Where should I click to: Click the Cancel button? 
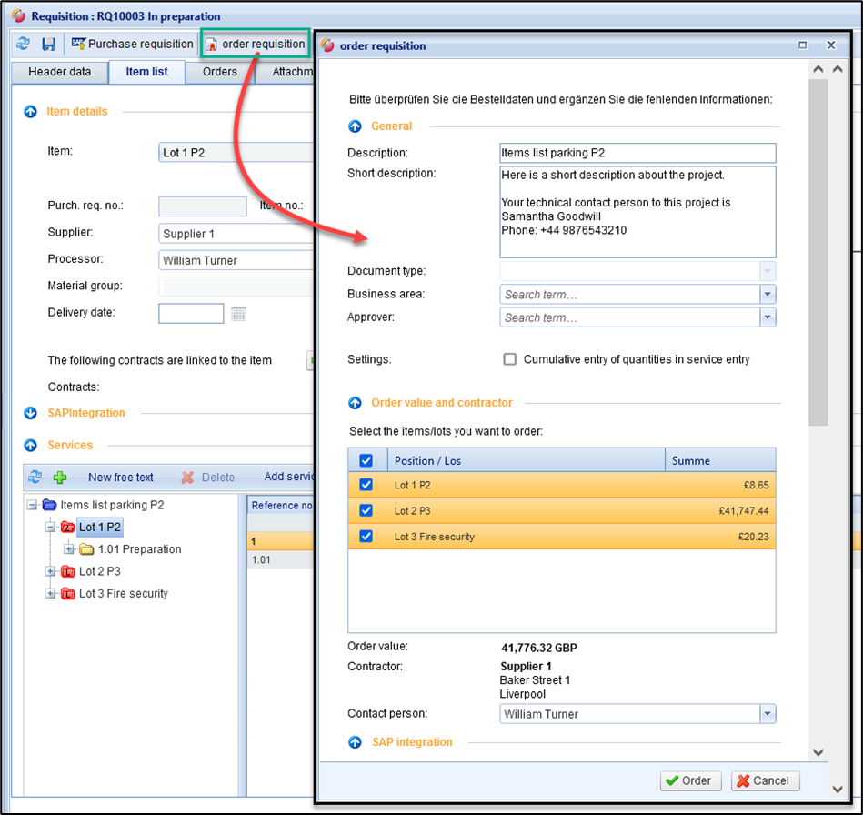click(765, 780)
